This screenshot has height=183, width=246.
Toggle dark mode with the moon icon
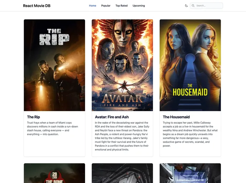(x=186, y=6)
